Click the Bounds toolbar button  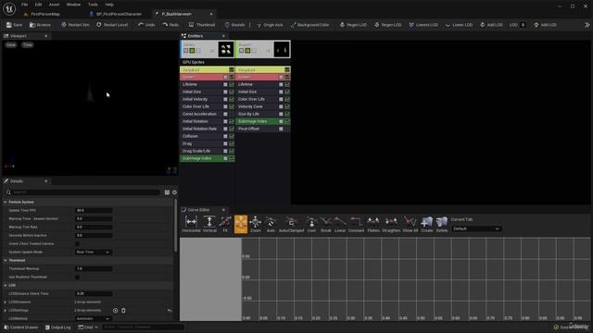[234, 25]
